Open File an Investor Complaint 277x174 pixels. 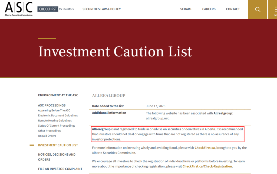tap(60, 169)
